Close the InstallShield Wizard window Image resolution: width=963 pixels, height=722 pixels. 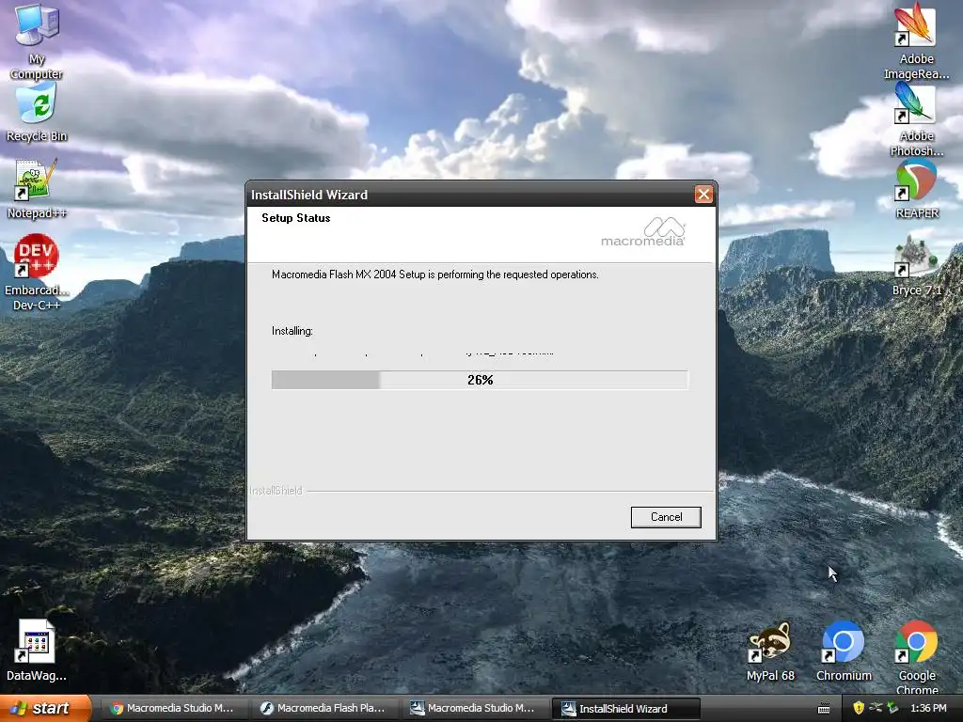703,195
